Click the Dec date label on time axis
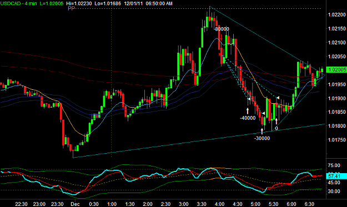Image resolution: width=347 pixels, height=207 pixels. (x=75, y=204)
